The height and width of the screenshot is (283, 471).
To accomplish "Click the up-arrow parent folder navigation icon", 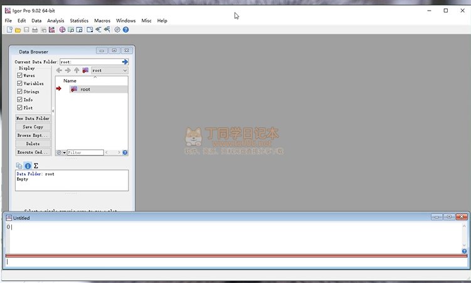I will [77, 70].
